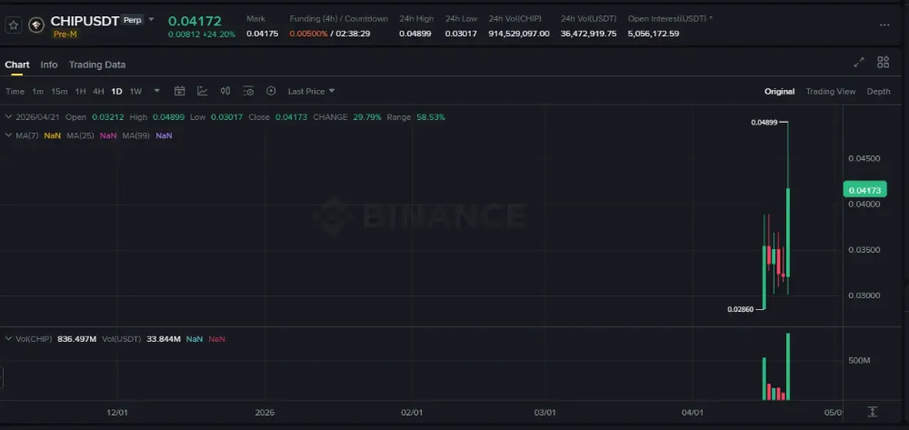
Task: Open the candlestick chart type icon
Action: tap(225, 91)
